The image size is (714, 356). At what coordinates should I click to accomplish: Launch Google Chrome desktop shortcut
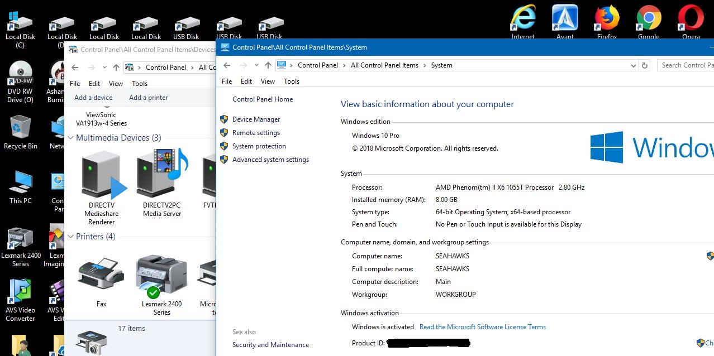(x=649, y=22)
